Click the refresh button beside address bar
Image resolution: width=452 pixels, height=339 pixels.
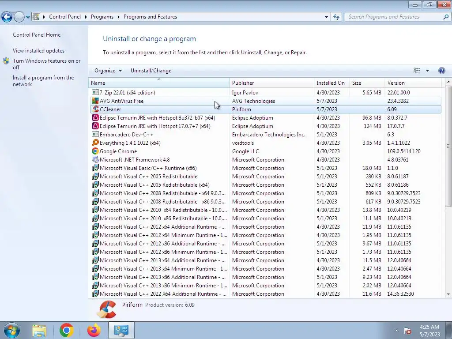[x=336, y=17]
